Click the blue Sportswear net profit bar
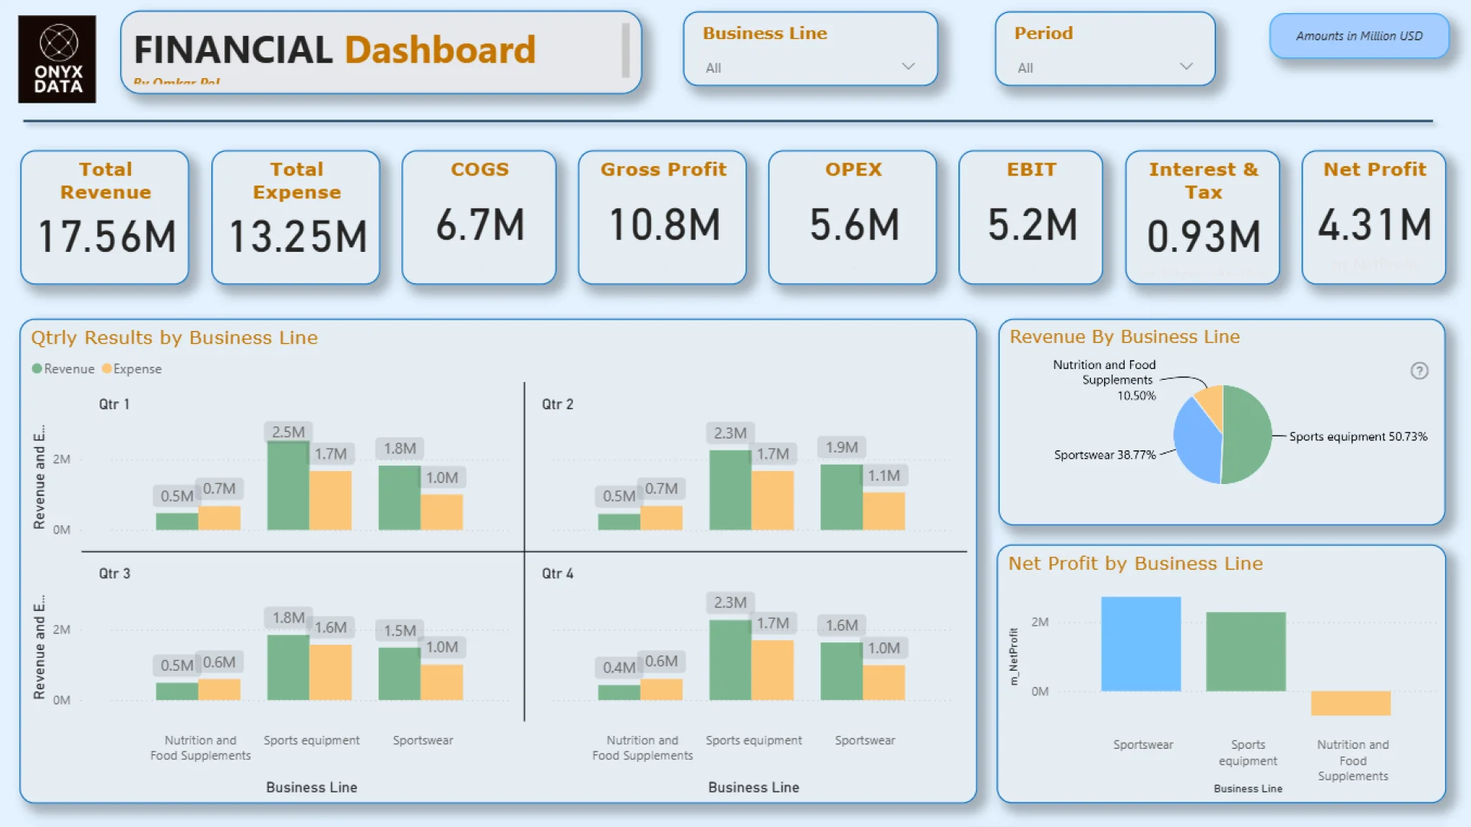This screenshot has width=1471, height=827. [1141, 644]
